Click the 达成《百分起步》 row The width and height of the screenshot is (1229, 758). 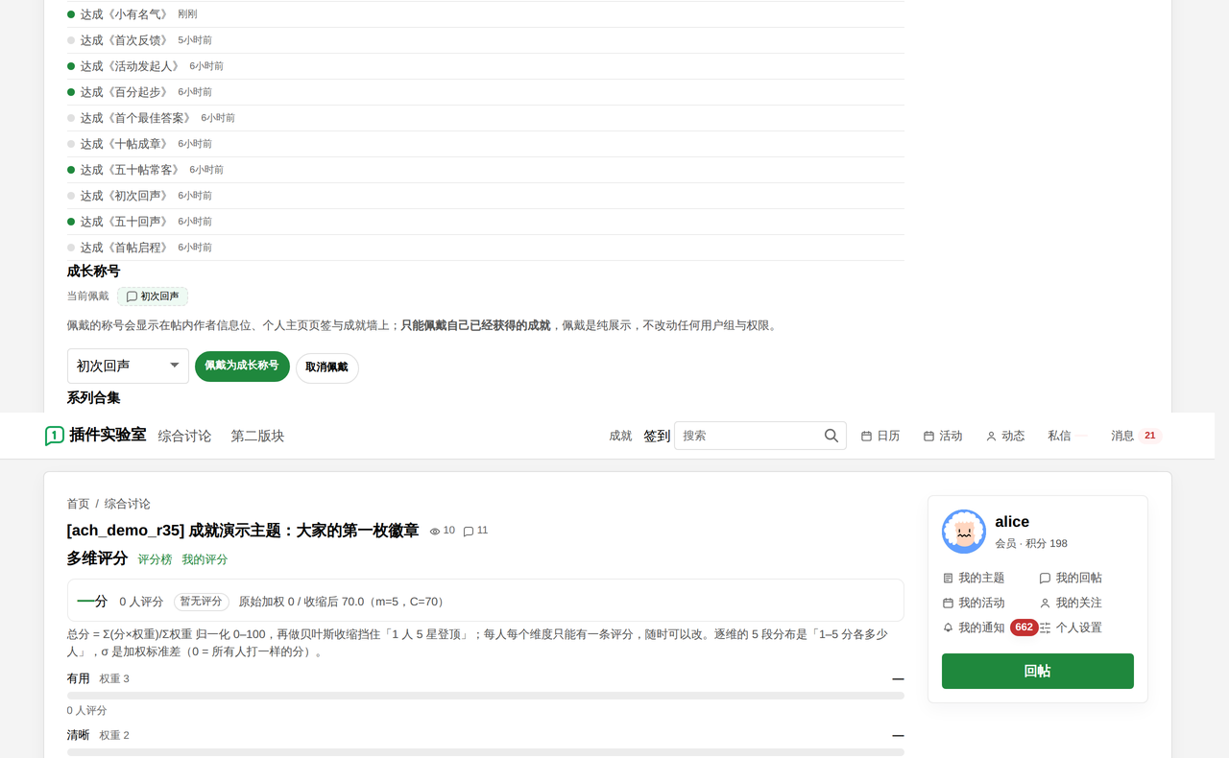pos(485,92)
